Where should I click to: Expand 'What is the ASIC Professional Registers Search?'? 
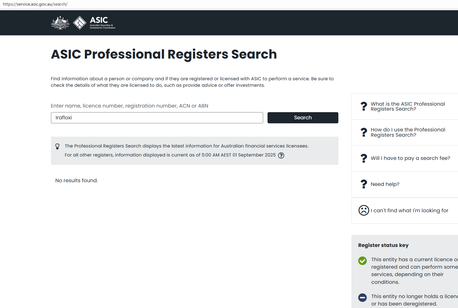pyautogui.click(x=408, y=106)
